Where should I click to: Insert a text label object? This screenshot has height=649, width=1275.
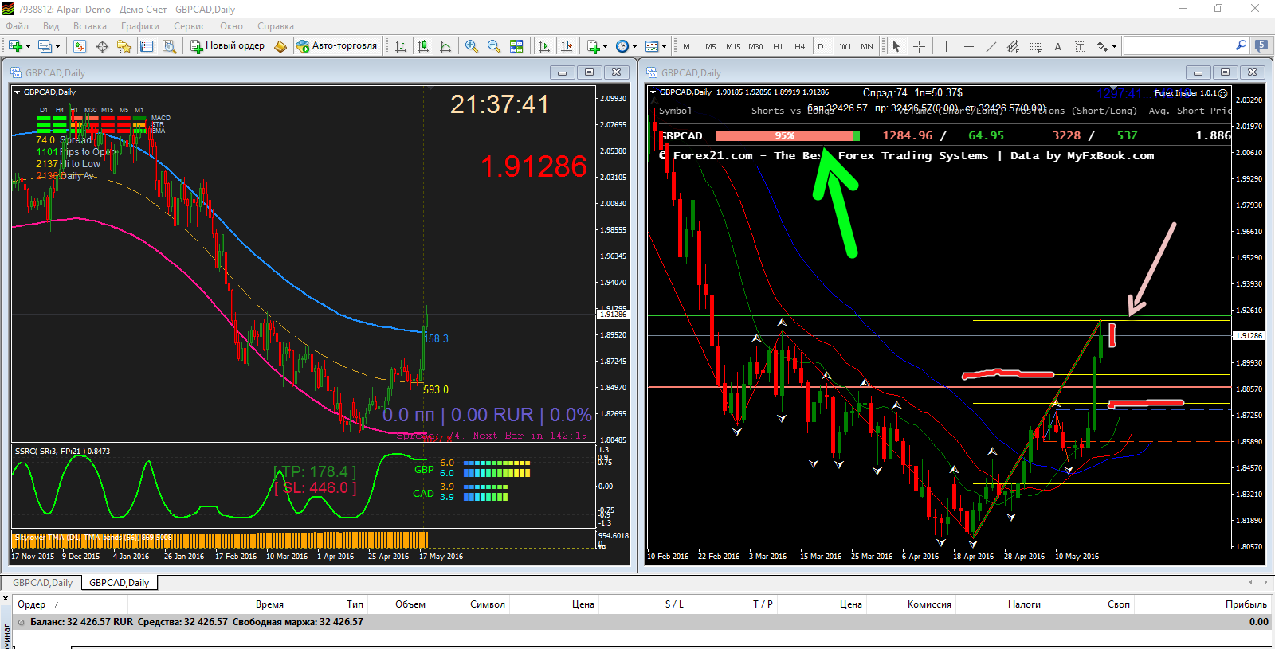tap(1080, 46)
